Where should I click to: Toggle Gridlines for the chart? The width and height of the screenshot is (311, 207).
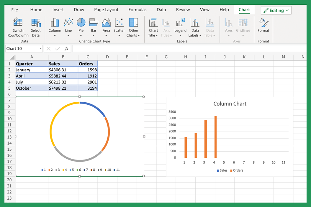point(243,27)
